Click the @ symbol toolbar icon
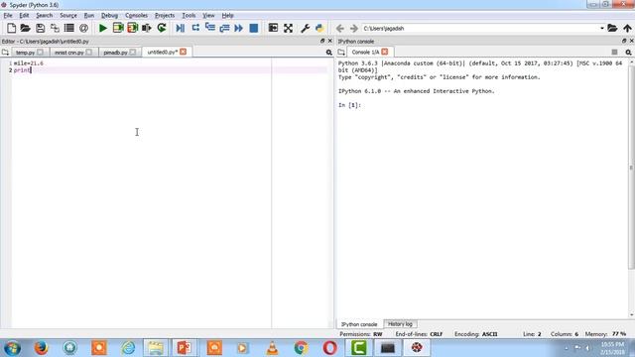Viewport: 635px width, 357px height. click(83, 28)
